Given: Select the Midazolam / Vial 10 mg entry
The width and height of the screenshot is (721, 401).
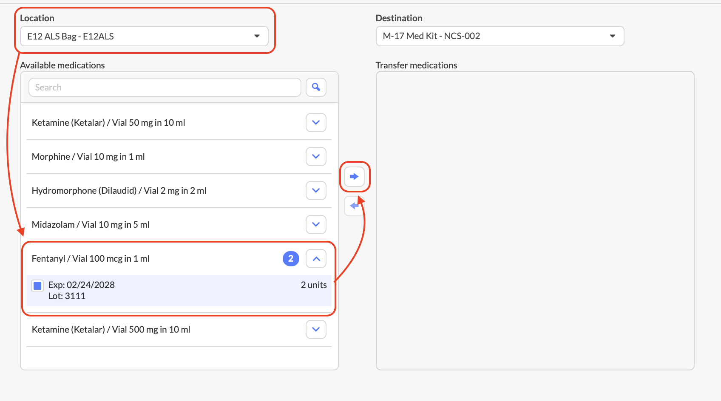Looking at the screenshot, I should point(91,225).
